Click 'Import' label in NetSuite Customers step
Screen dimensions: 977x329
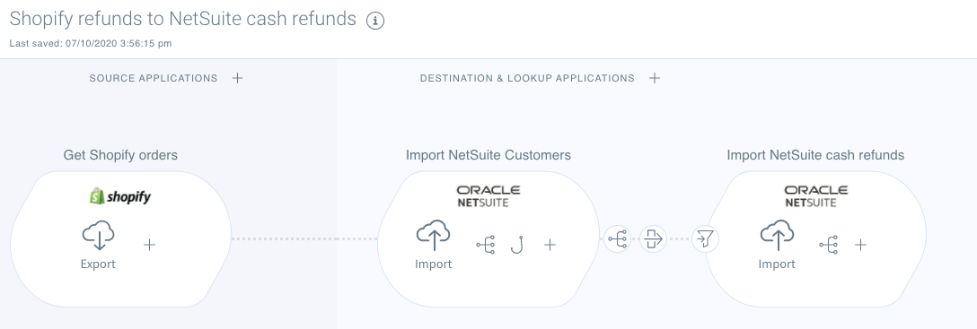(433, 264)
